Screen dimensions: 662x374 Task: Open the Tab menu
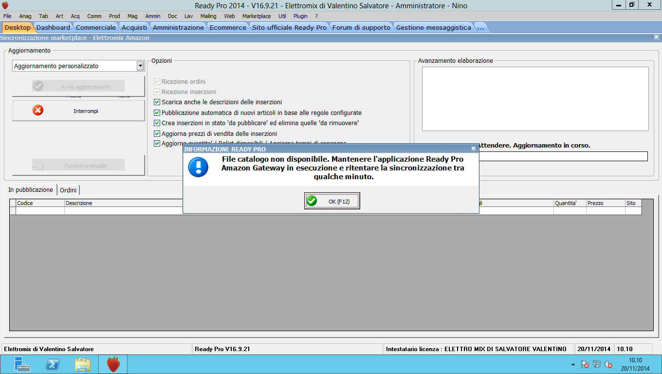43,16
